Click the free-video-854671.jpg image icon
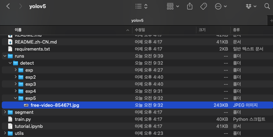Image resolution: width=273 pixels, height=137 pixels. click(26, 105)
